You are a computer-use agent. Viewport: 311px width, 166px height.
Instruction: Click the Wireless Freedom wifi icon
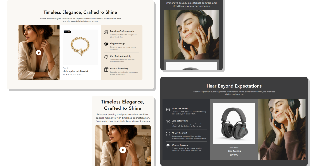168,146
